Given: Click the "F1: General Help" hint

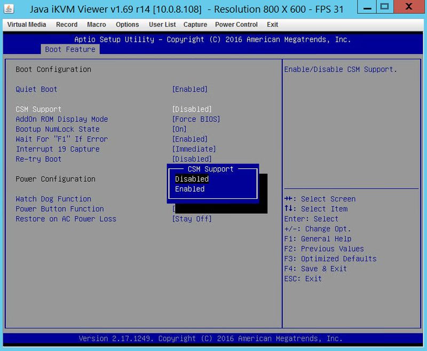Looking at the screenshot, I should [x=318, y=239].
